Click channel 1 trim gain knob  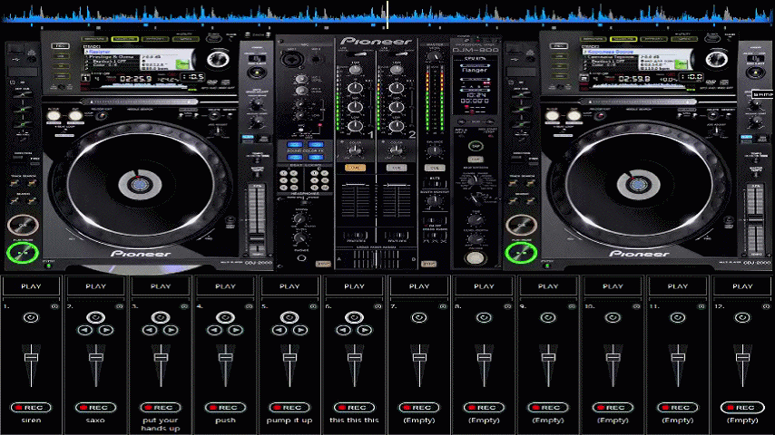click(355, 70)
